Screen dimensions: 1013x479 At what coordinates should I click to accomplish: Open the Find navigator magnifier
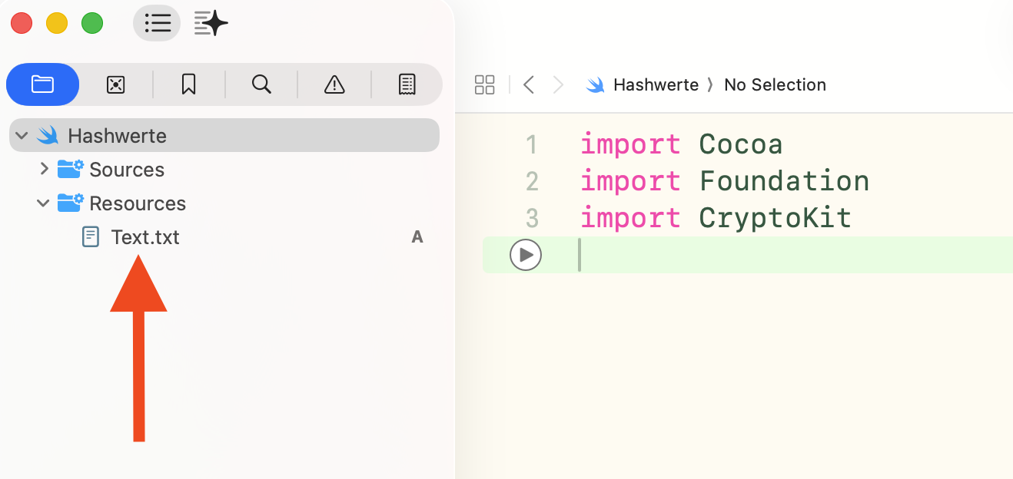click(x=261, y=84)
